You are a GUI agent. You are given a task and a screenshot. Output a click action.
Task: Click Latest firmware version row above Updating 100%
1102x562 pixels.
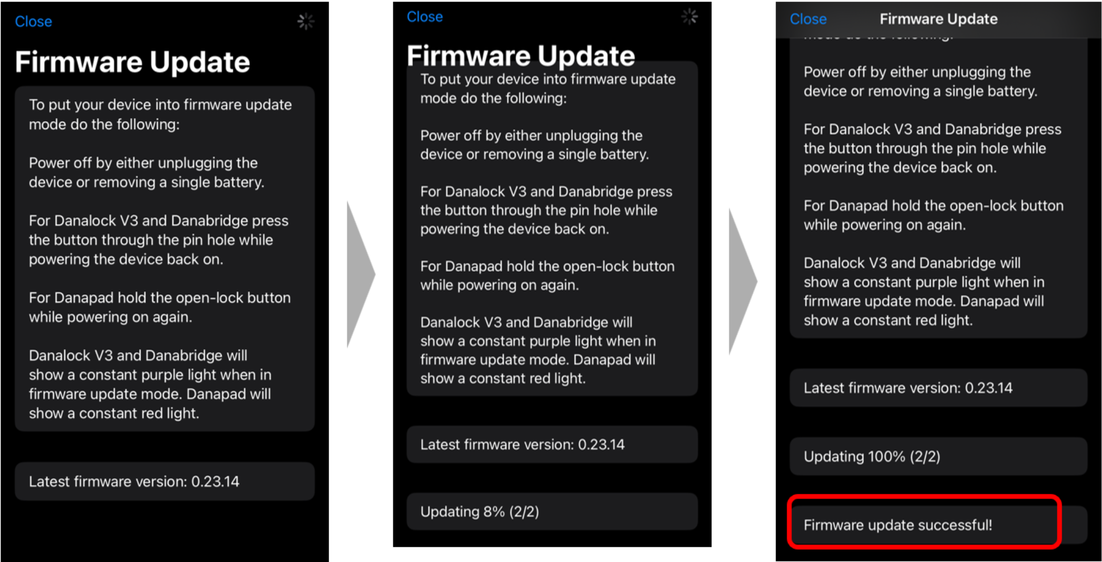938,388
